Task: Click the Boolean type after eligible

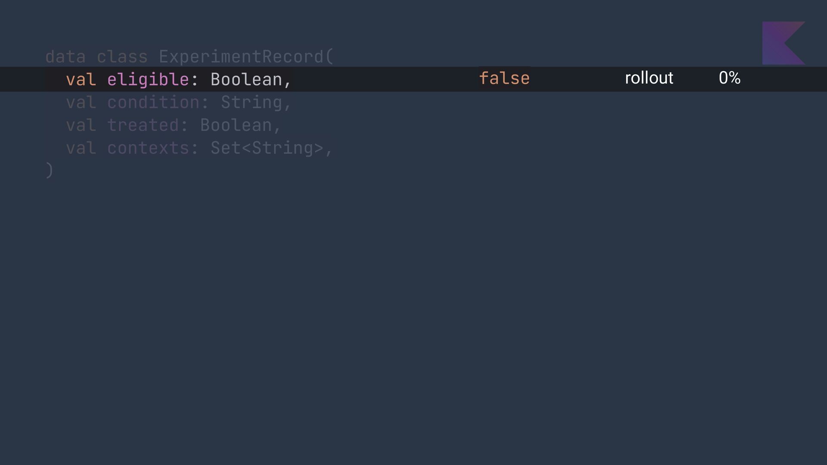Action: tap(246, 80)
